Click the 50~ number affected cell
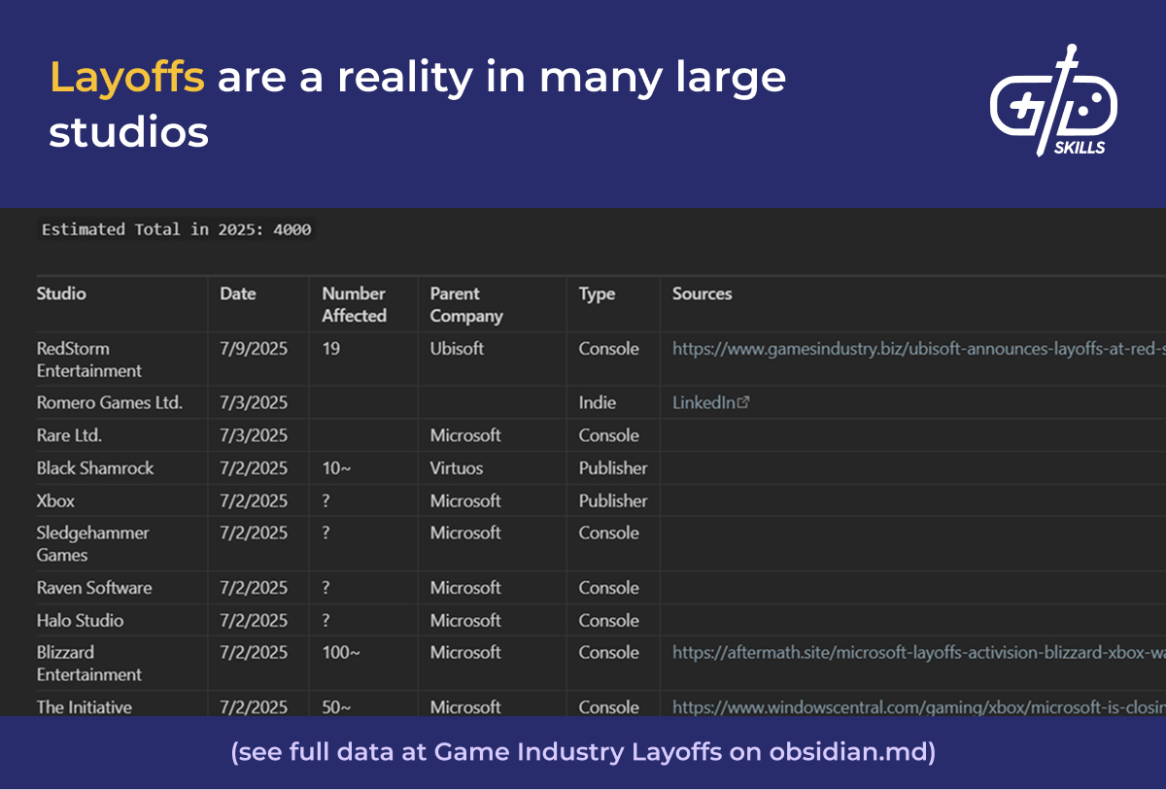This screenshot has width=1166, height=790. pyautogui.click(x=336, y=707)
